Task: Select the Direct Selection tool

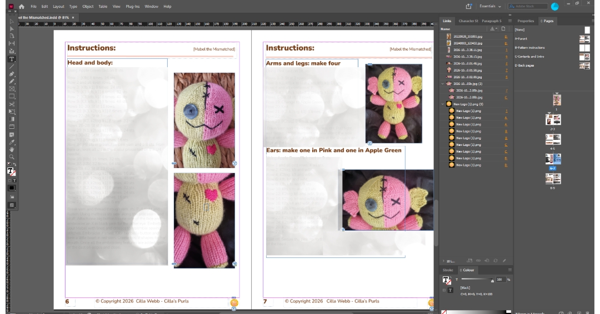Action: click(12, 29)
